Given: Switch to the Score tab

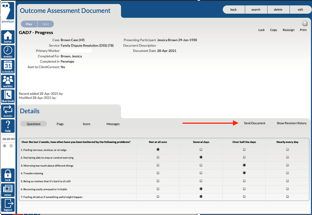Looking at the screenshot, I should click(x=86, y=124).
